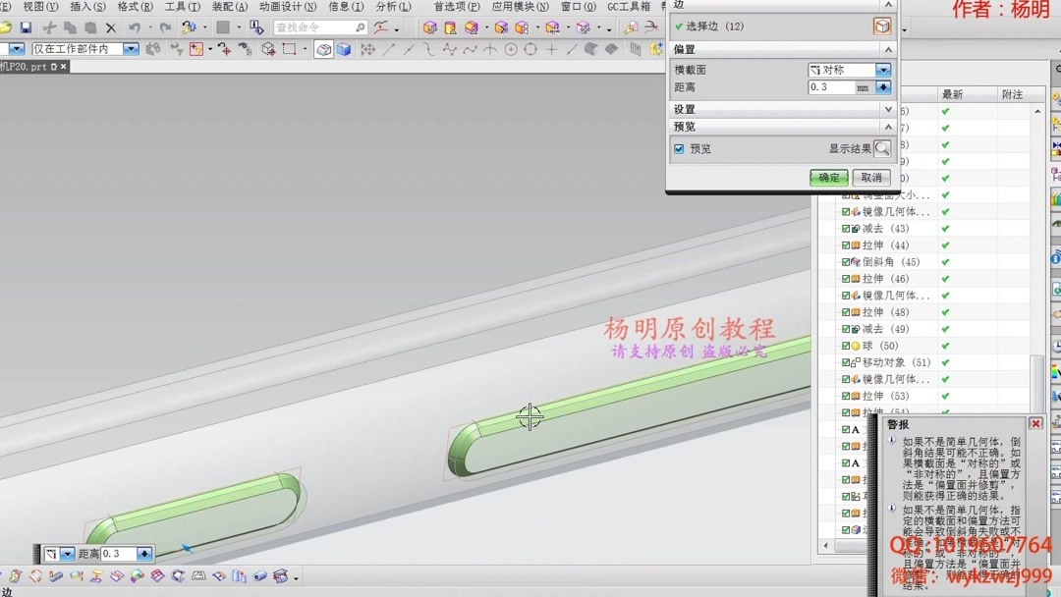Collapse the 偏置 section of the dialog
Screen dimensions: 1061x597
coord(887,48)
